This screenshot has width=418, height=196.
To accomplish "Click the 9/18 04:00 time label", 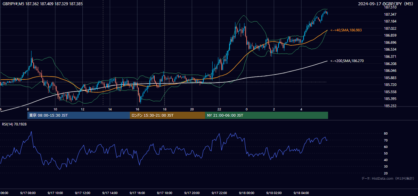I will tap(301, 193).
